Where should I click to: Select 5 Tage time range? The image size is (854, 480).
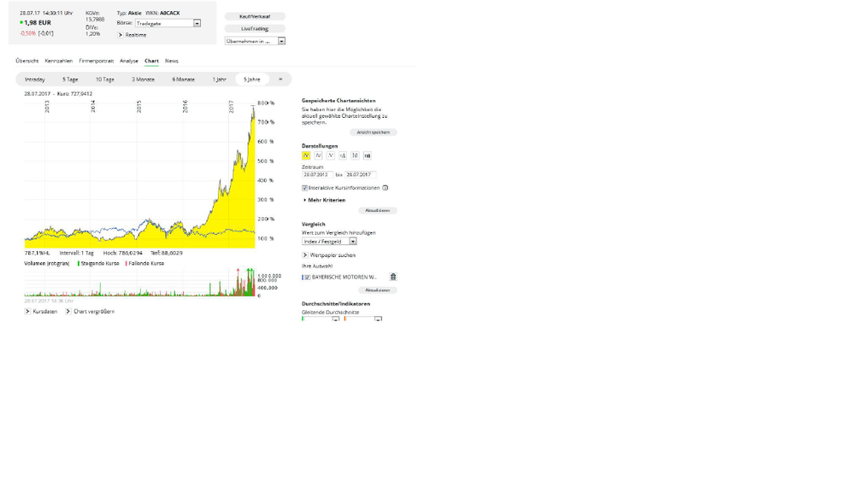70,79
